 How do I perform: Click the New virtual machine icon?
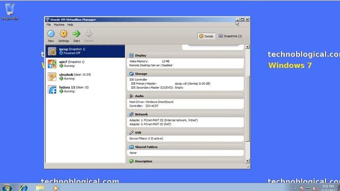[x=51, y=34]
